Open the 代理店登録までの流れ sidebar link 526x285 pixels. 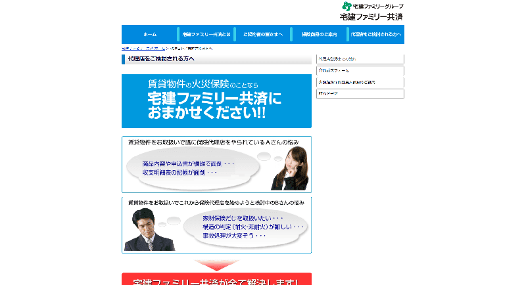point(360,59)
